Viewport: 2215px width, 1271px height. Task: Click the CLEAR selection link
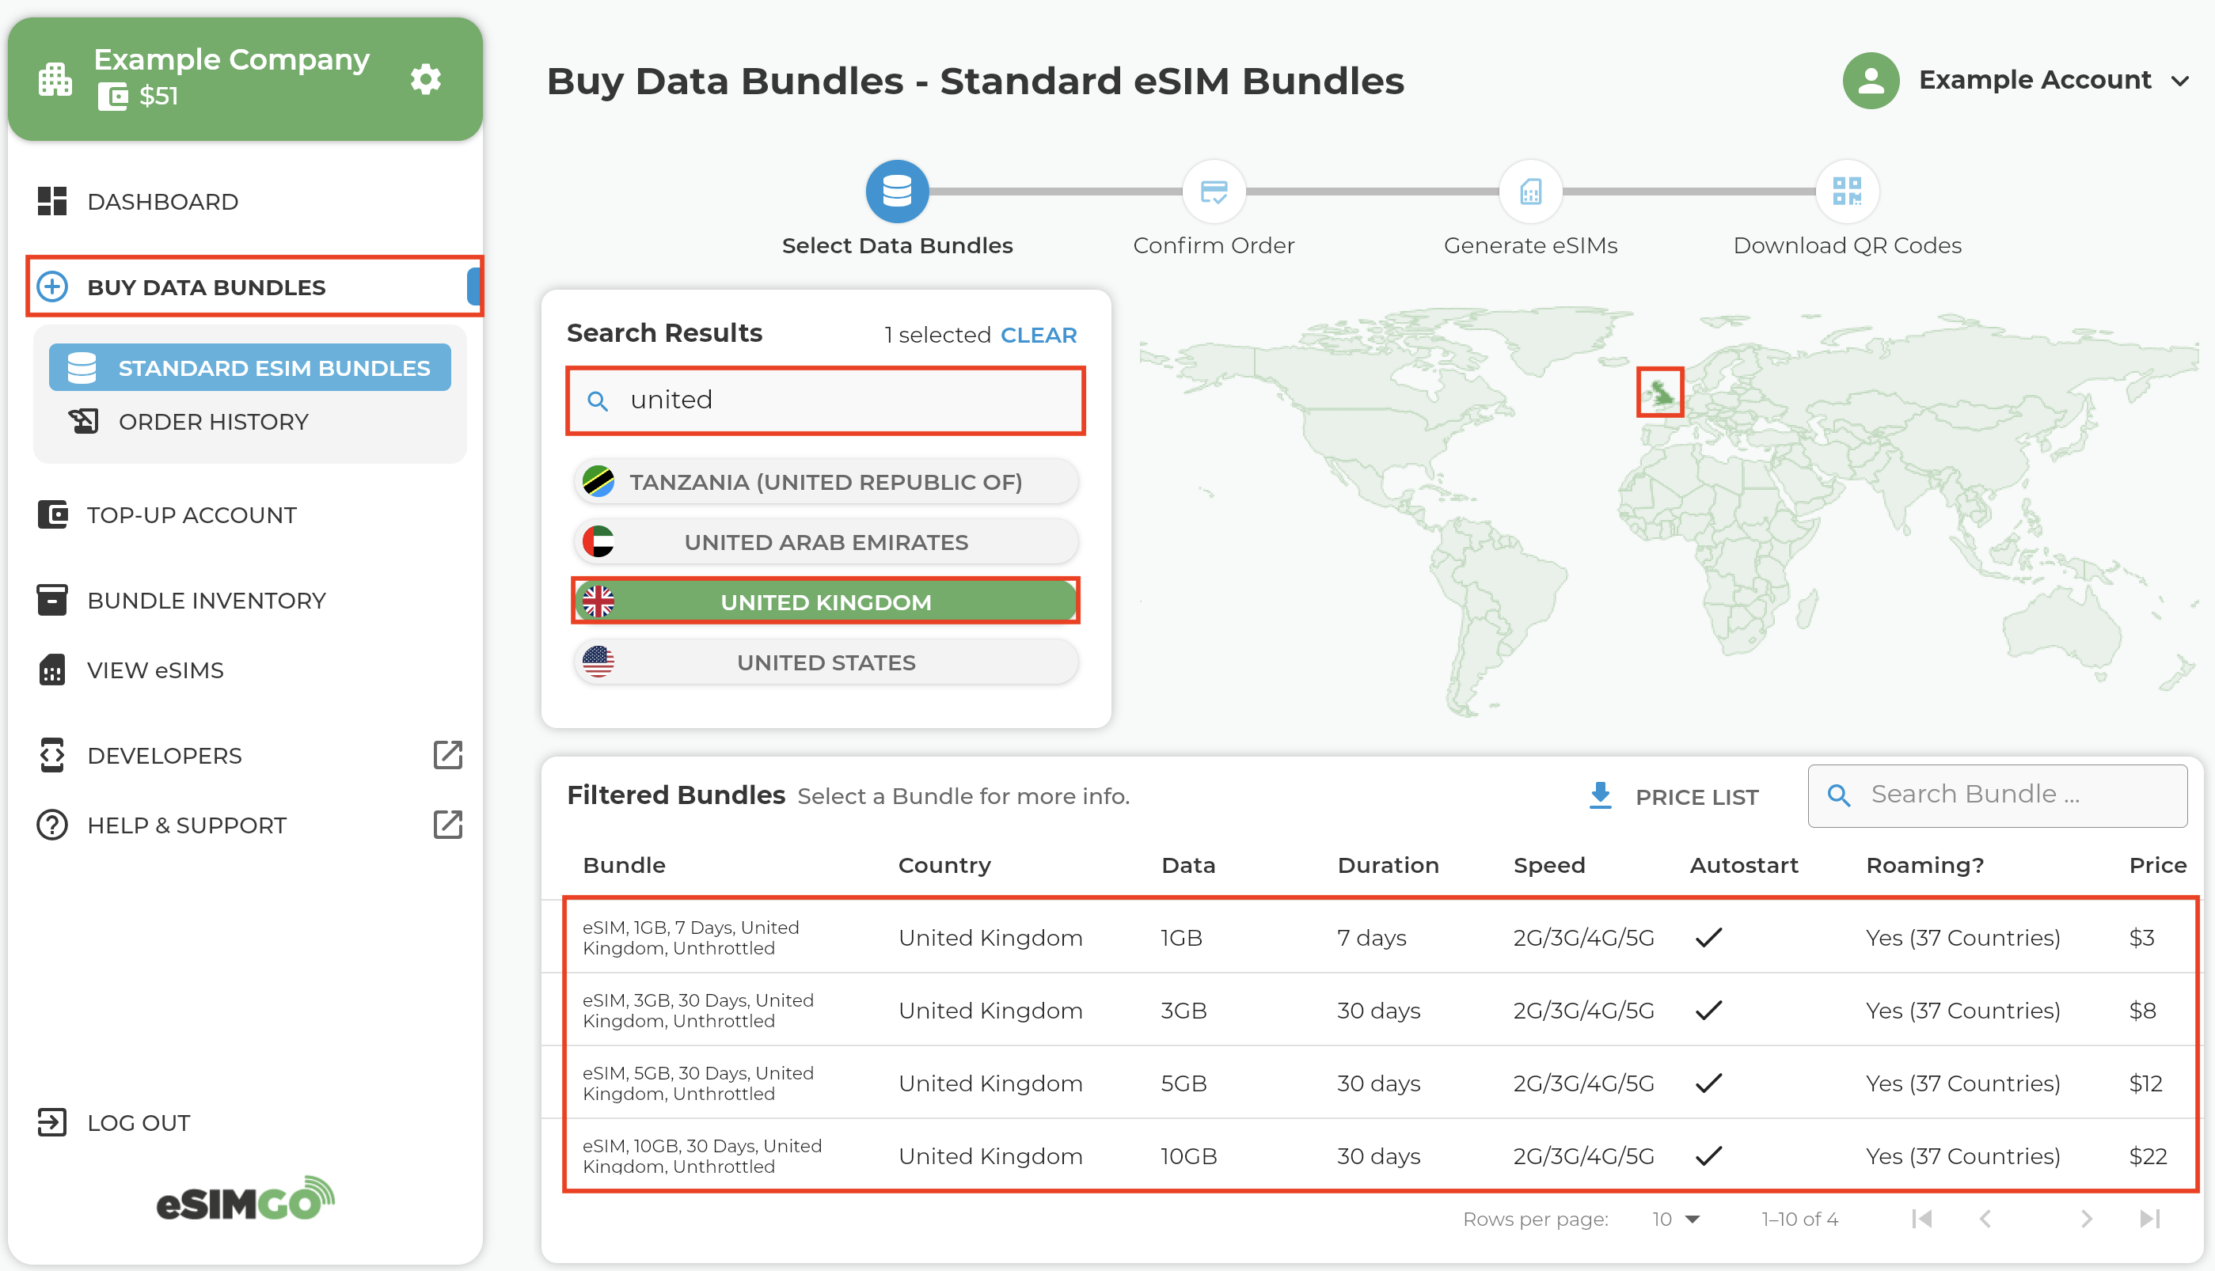point(1038,336)
